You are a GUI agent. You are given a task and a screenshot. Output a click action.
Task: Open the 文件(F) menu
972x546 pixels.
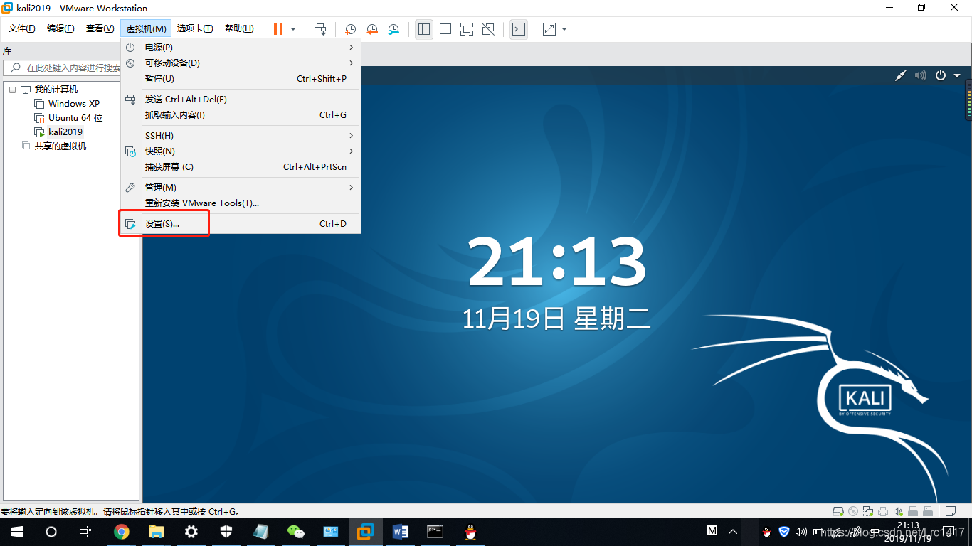(x=22, y=28)
